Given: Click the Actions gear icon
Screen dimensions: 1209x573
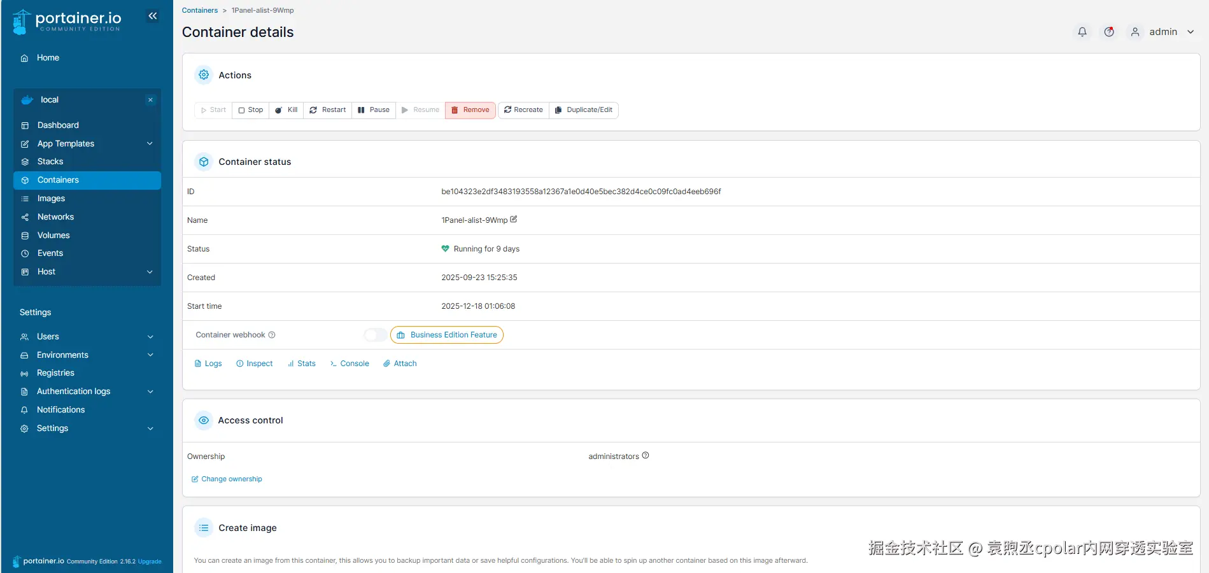Looking at the screenshot, I should pyautogui.click(x=204, y=75).
